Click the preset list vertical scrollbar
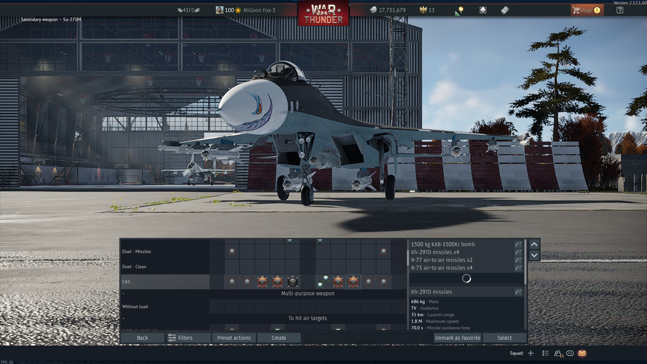The height and width of the screenshot is (364, 647). 408,258
